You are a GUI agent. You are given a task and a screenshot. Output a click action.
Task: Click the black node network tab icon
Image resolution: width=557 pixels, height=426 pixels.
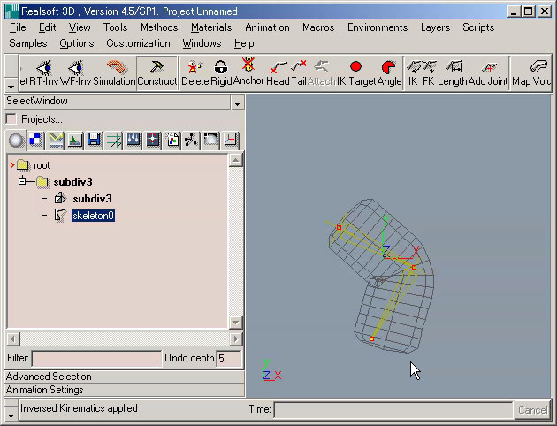192,141
